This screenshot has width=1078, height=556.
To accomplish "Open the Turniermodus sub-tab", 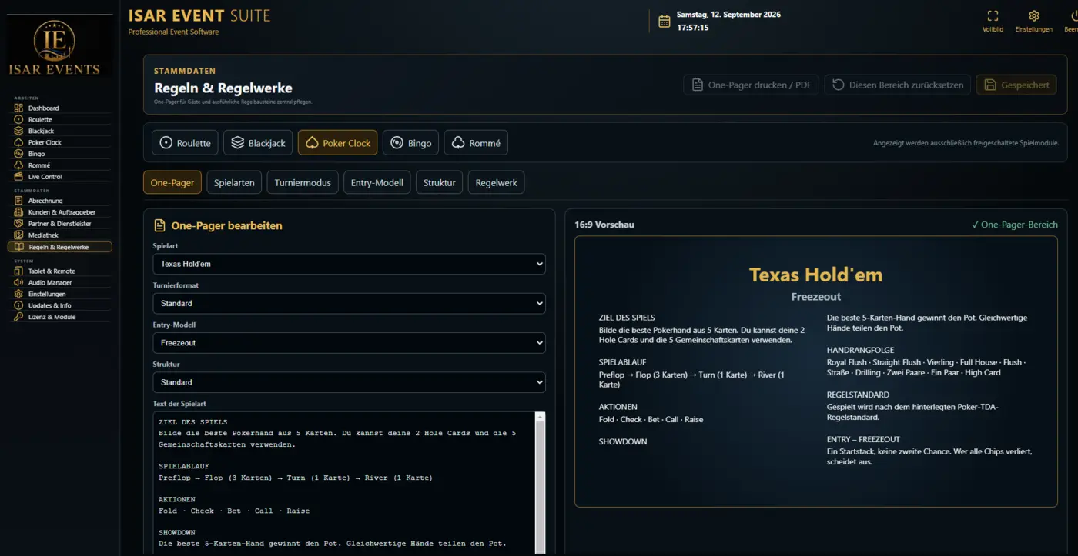I will coord(303,182).
